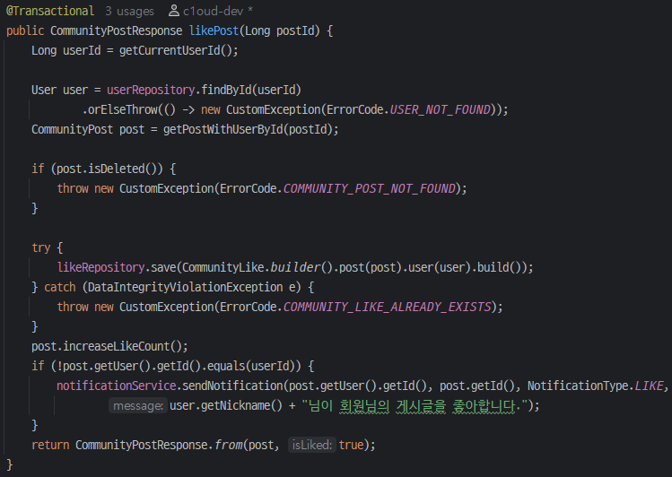Click the catch keyword
Viewport: 672px width, 477px height.
coord(59,287)
